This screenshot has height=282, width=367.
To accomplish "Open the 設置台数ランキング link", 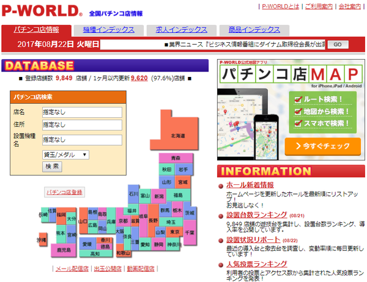I will click(x=256, y=215).
